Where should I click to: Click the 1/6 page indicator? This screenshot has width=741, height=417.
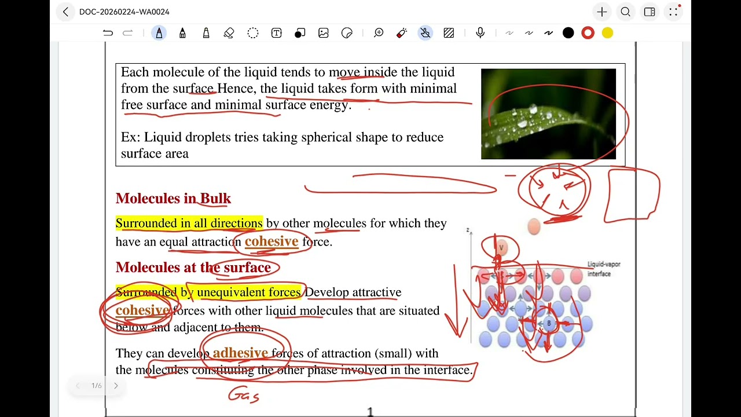point(97,386)
